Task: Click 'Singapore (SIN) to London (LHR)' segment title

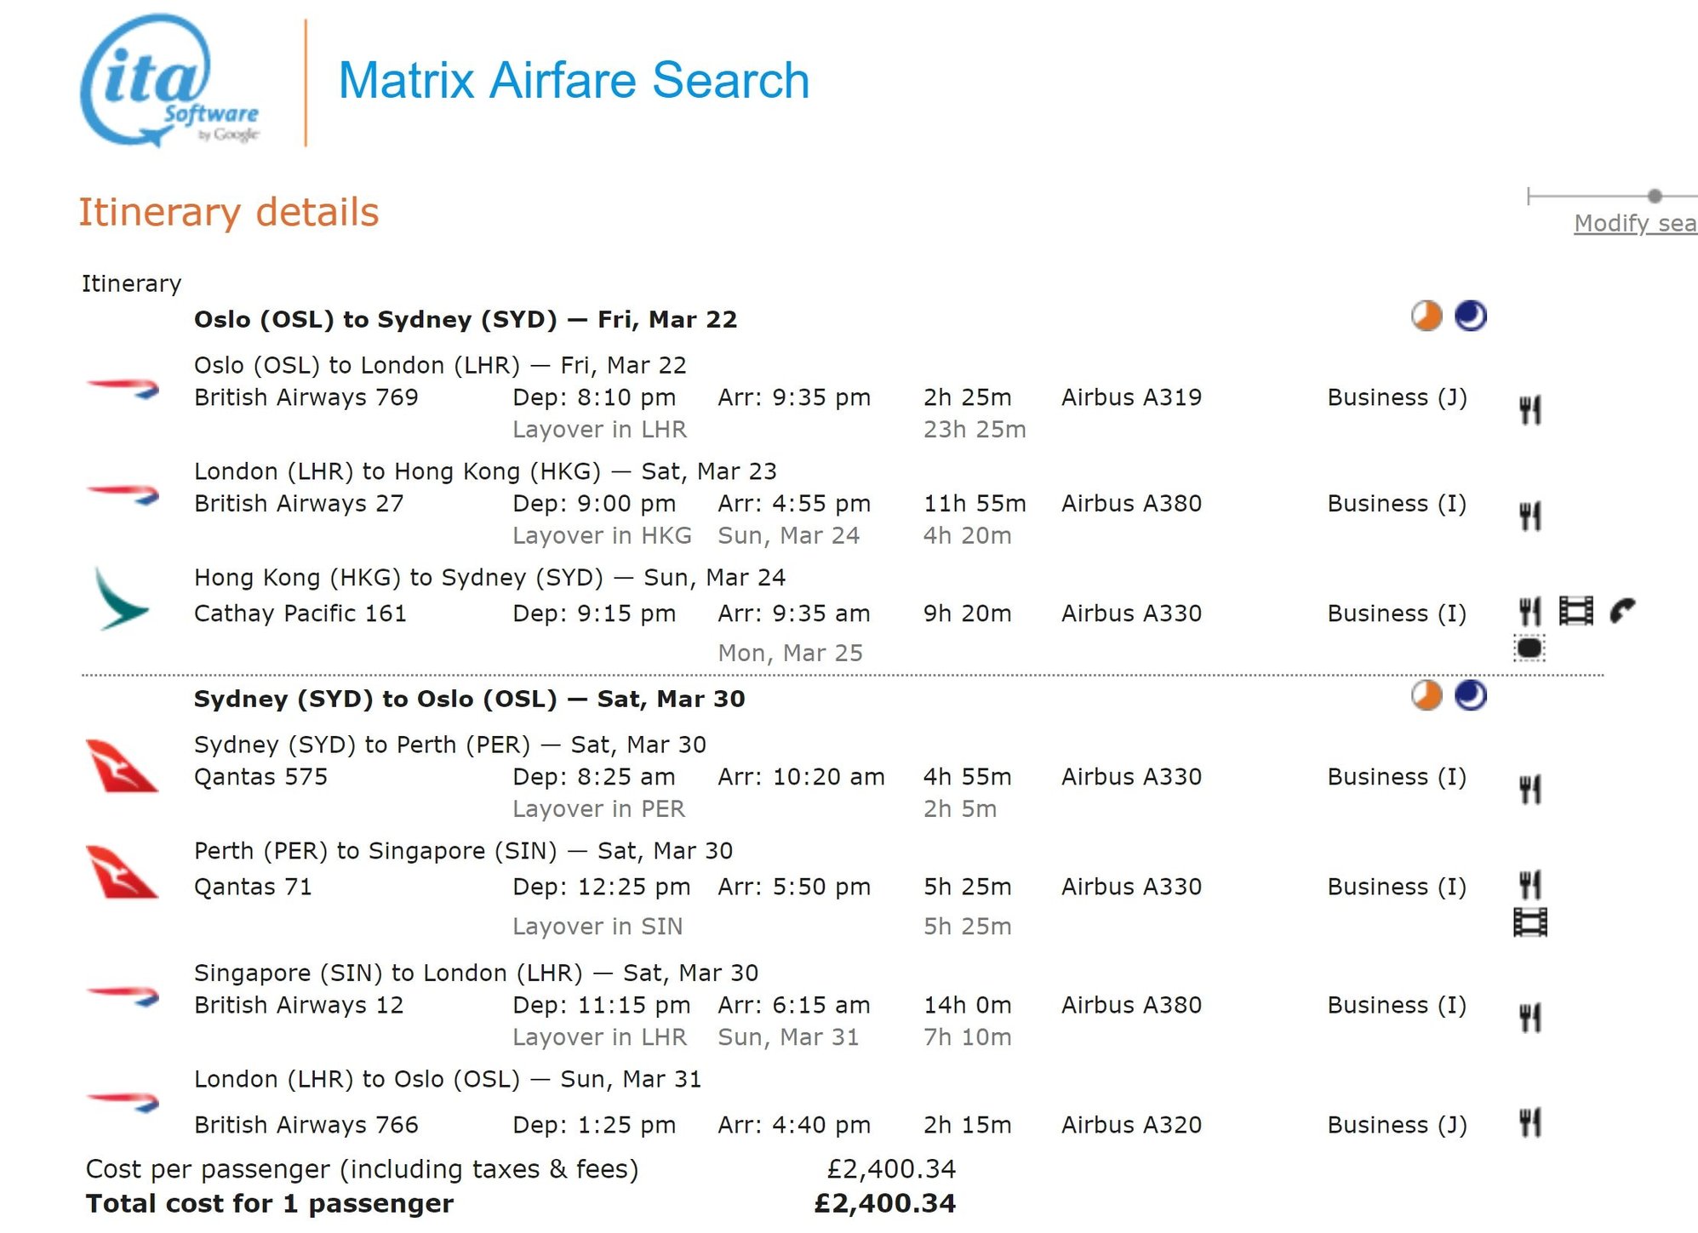Action: (x=388, y=973)
